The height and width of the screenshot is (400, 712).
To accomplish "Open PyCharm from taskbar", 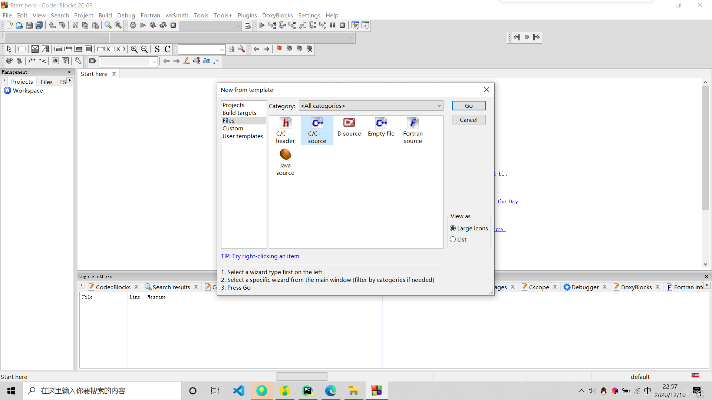I will coord(307,391).
